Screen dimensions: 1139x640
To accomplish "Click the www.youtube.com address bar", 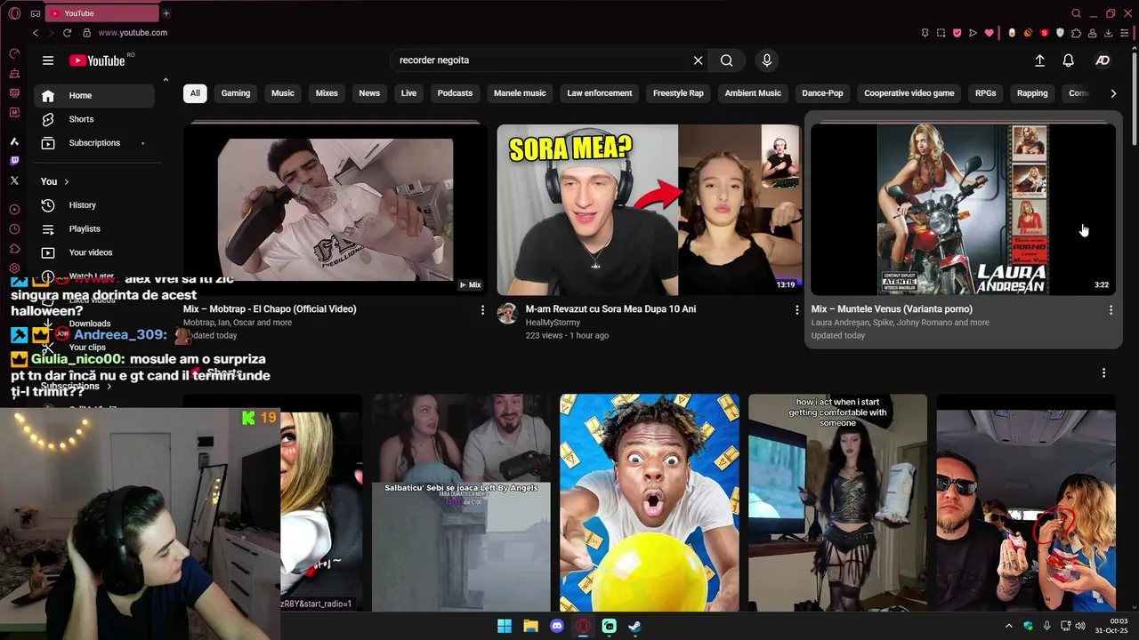I will click(x=133, y=33).
